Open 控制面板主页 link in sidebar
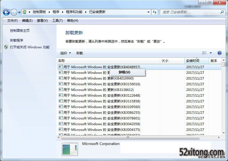The width and height of the screenshot is (228, 161). (20, 30)
